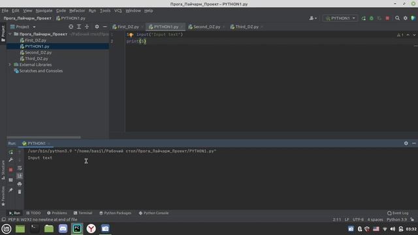Click the print icon in Run panel

pos(20,184)
